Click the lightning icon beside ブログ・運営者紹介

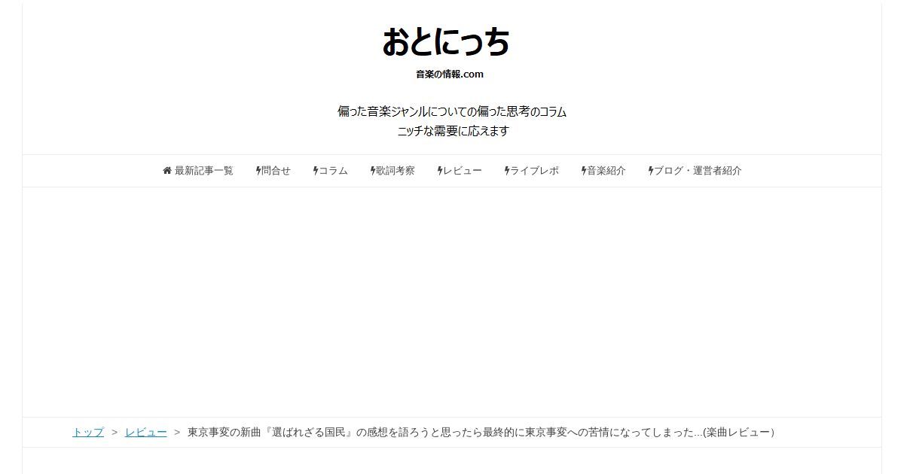(x=651, y=171)
